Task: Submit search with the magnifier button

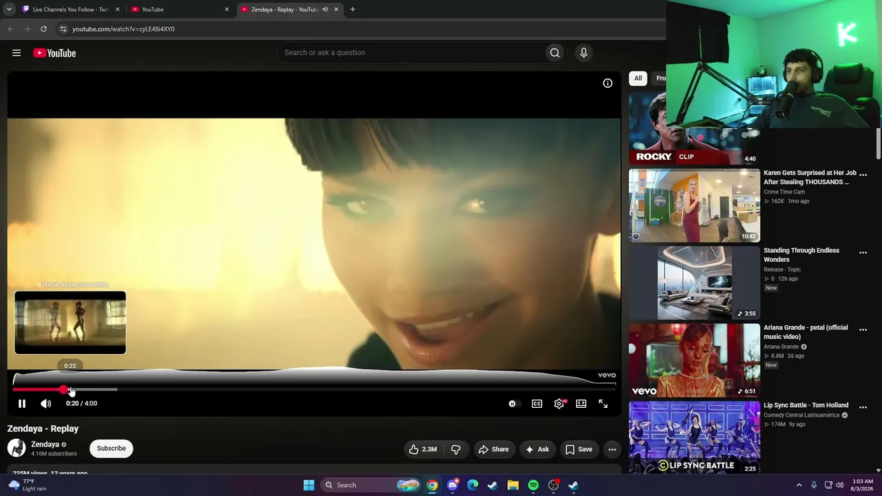Action: click(x=555, y=53)
